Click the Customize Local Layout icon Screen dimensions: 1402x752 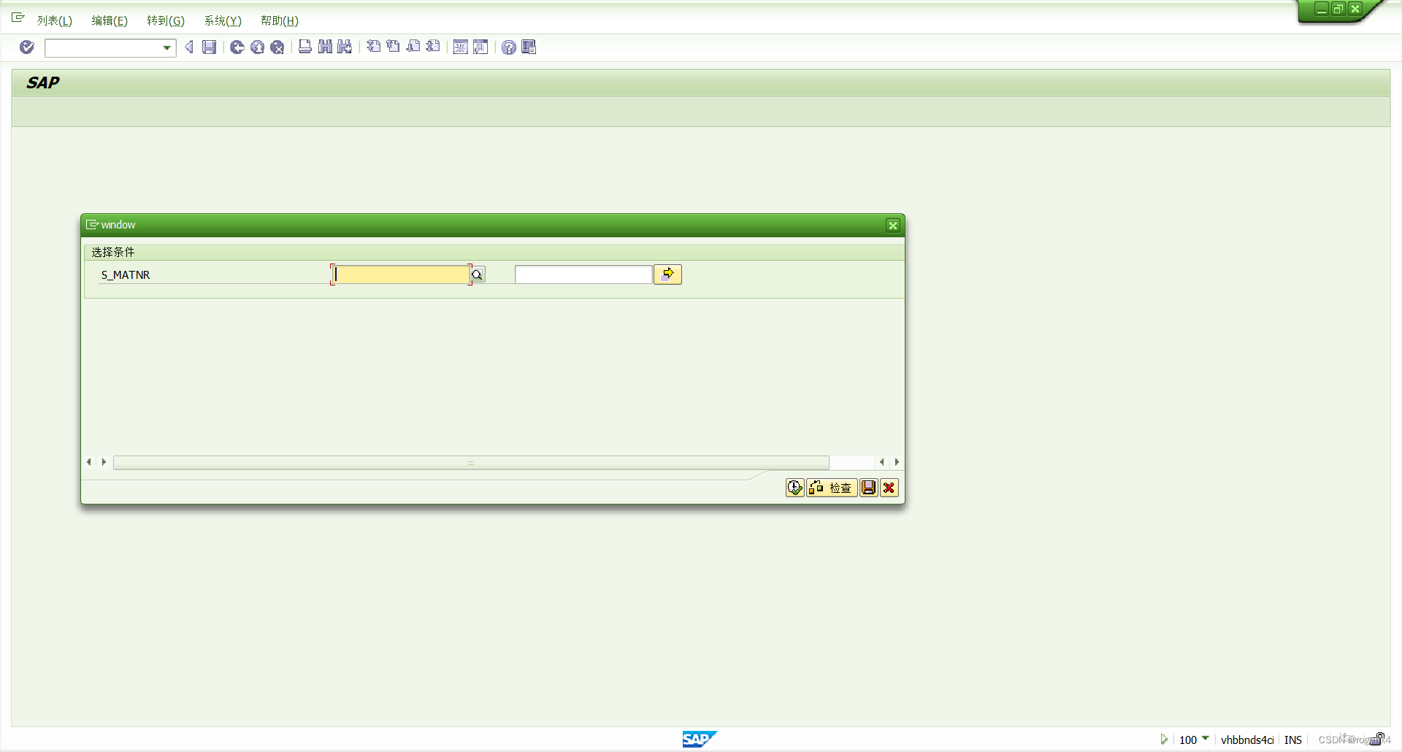tap(529, 47)
